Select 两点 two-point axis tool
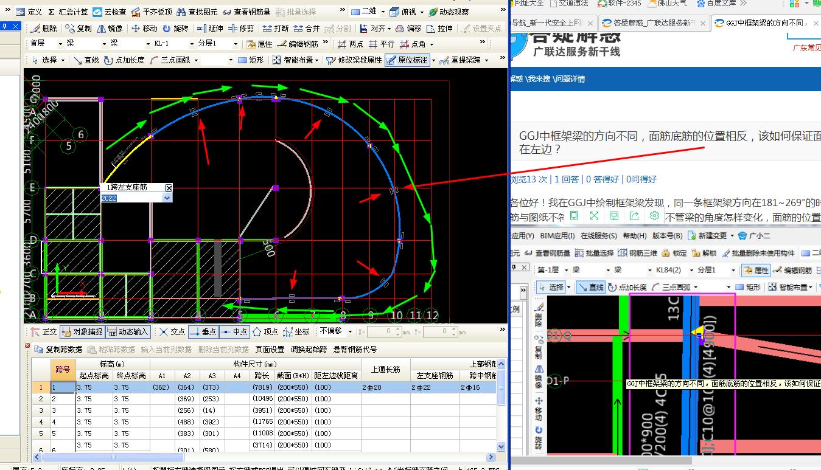This screenshot has width=821, height=470. tap(351, 44)
